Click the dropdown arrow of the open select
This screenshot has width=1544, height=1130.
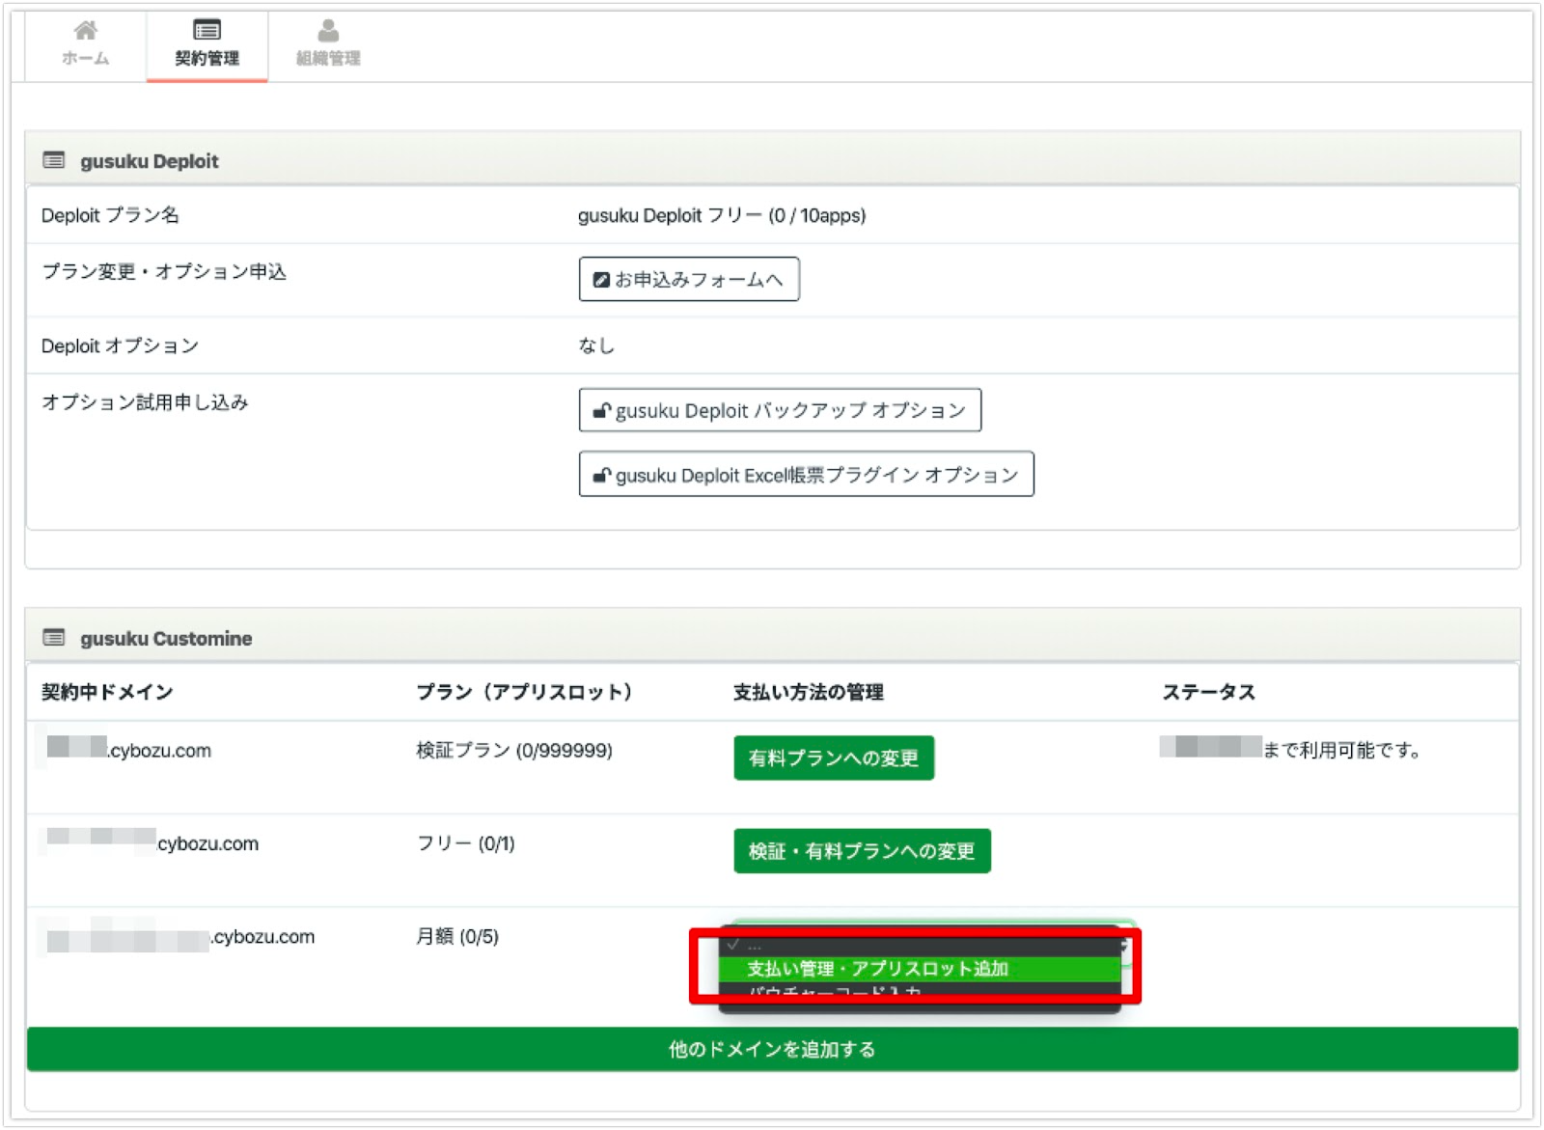coord(1124,945)
